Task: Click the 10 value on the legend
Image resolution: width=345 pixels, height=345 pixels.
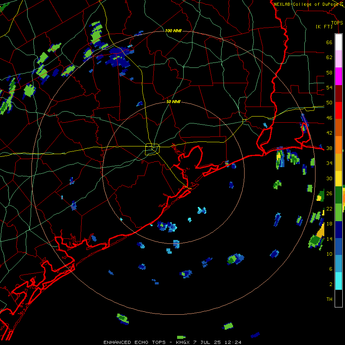Action: point(329,254)
